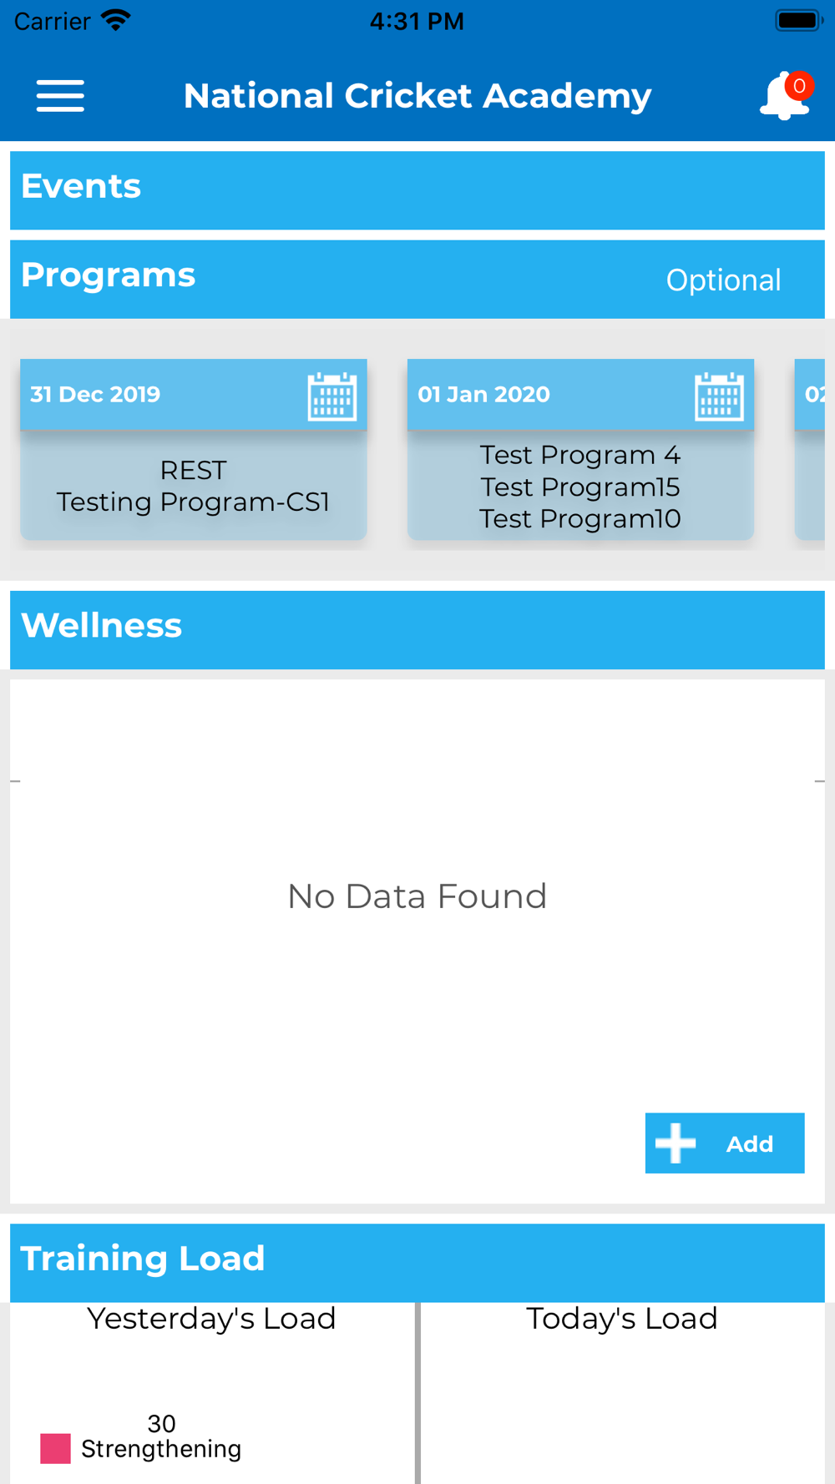Open calendar icon on 31 Dec 2019 card
This screenshot has height=1484, width=835.
(x=332, y=396)
